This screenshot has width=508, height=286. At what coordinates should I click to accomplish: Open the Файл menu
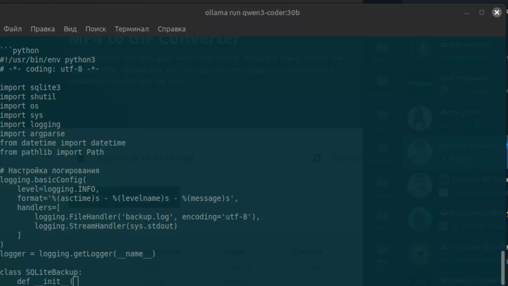pyautogui.click(x=13, y=29)
